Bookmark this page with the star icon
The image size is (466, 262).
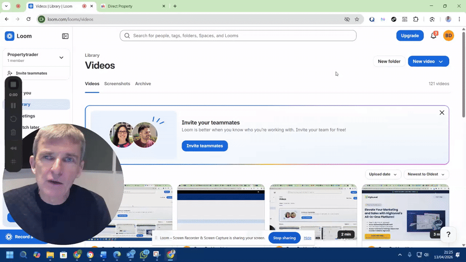(357, 19)
